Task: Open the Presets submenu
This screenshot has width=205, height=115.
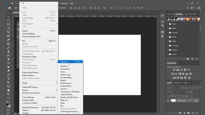Action: (x=39, y=90)
